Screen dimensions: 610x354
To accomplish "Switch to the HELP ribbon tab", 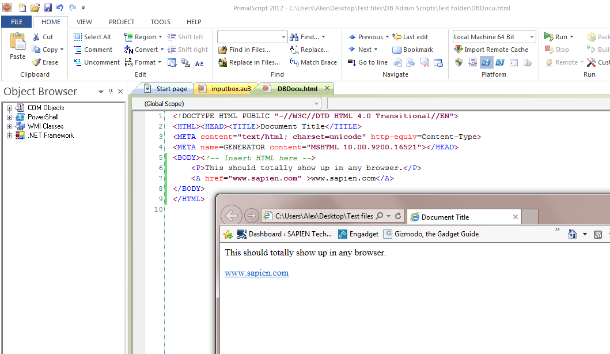I will coord(194,22).
